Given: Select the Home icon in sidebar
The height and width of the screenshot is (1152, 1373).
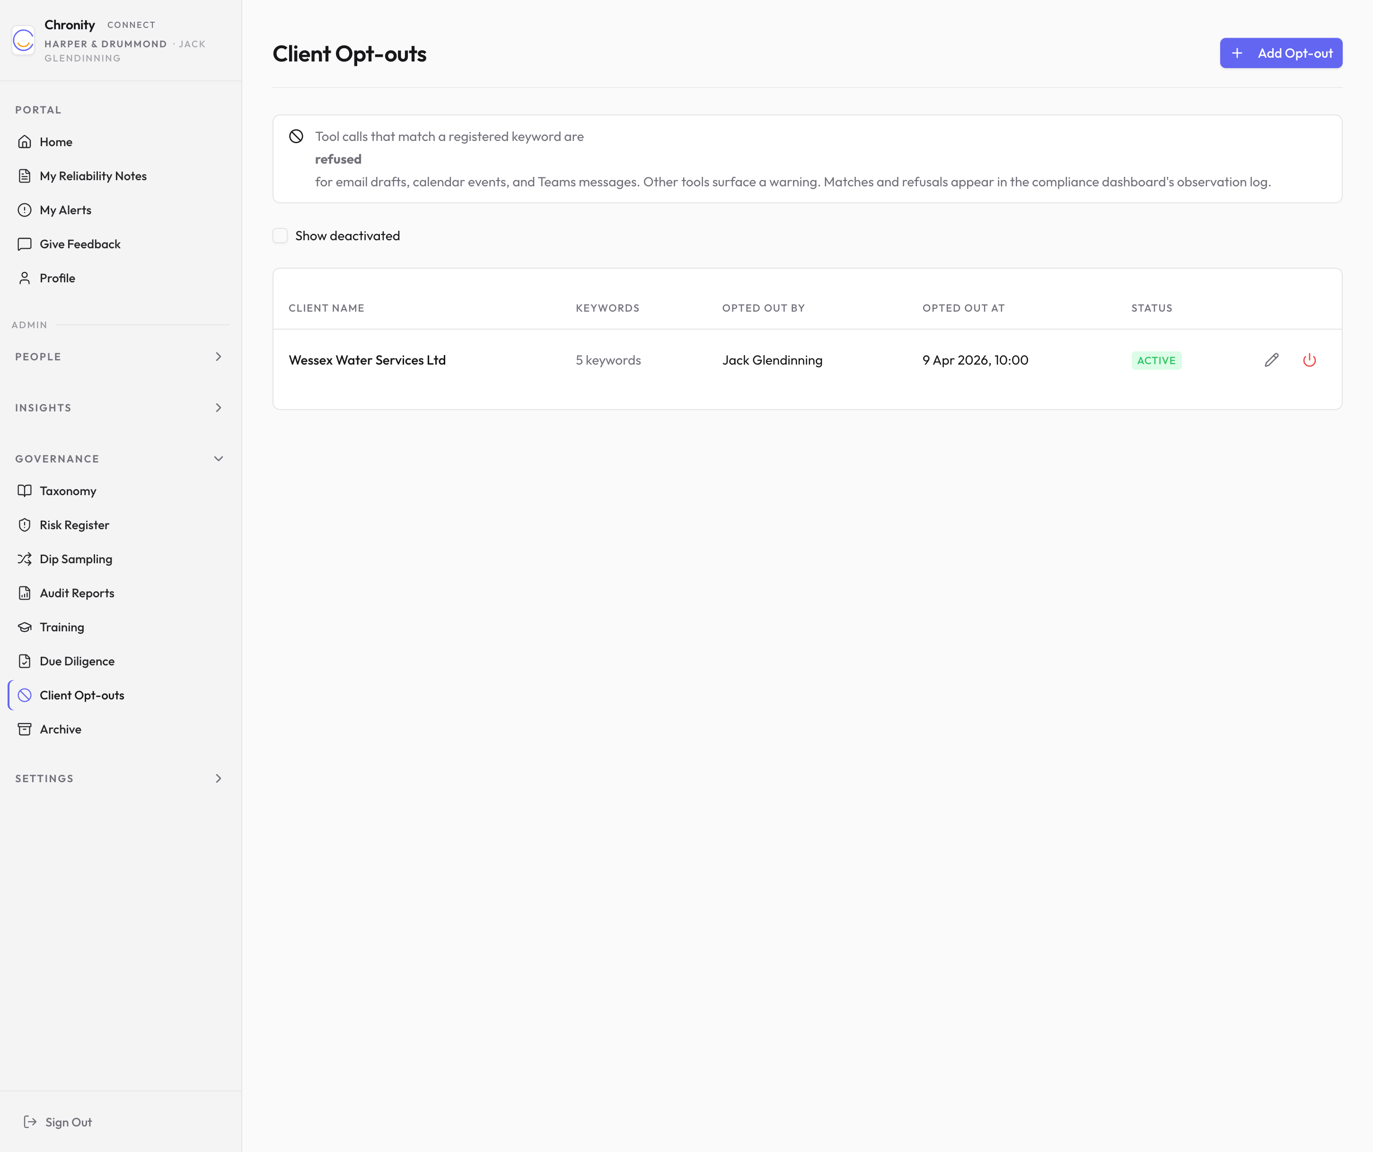Looking at the screenshot, I should 25,141.
